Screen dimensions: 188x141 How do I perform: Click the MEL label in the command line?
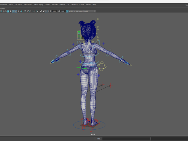coord(99,139)
